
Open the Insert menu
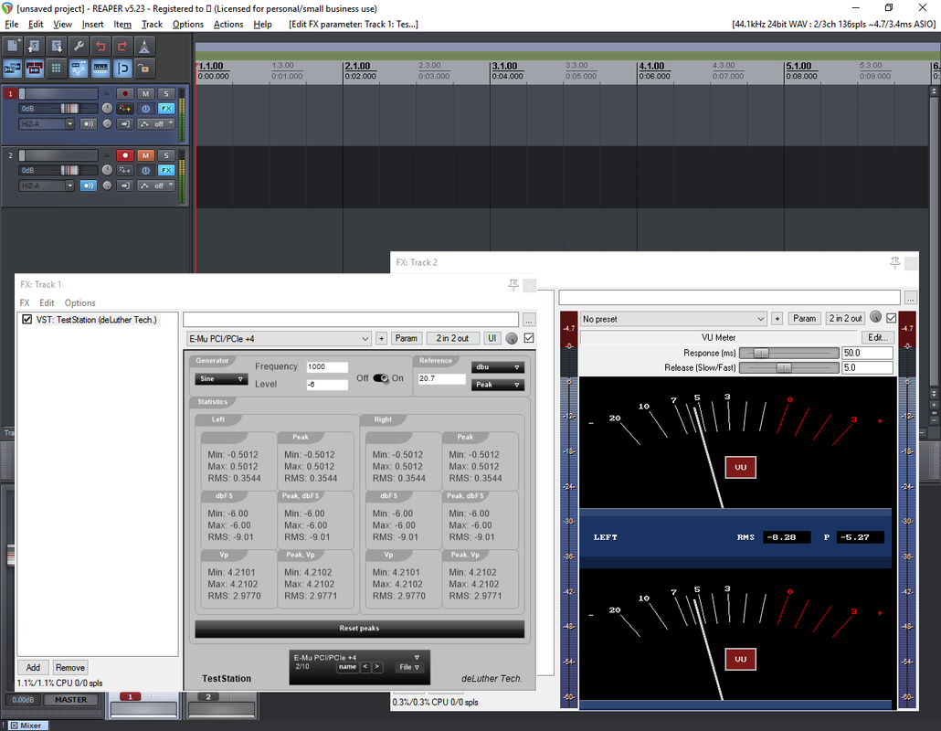(92, 24)
